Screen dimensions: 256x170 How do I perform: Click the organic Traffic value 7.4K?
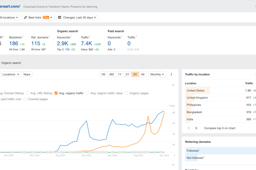(87, 43)
